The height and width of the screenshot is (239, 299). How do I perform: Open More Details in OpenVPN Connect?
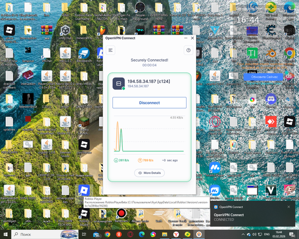(x=149, y=173)
